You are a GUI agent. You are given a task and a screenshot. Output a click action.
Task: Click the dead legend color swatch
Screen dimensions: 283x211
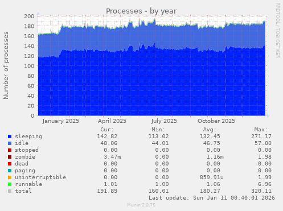[x=10, y=164]
